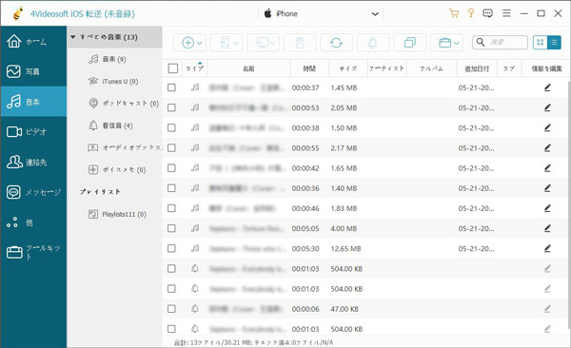
Task: Switch to list view
Action: click(554, 43)
